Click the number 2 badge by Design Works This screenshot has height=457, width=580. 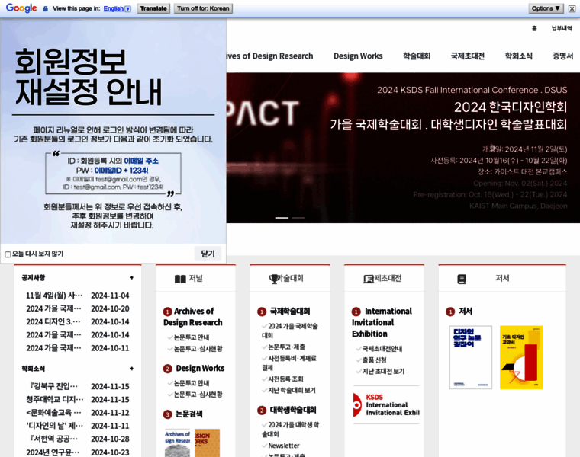coord(168,369)
